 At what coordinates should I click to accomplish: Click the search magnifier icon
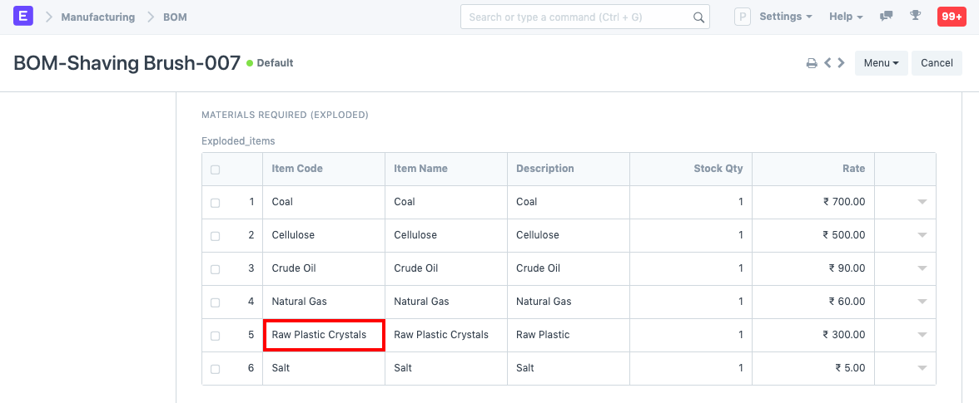[698, 17]
